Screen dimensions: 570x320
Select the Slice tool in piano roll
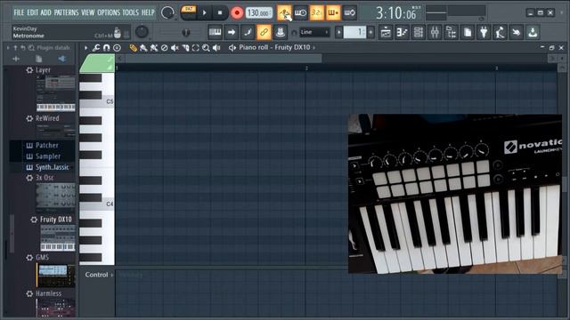[185, 47]
